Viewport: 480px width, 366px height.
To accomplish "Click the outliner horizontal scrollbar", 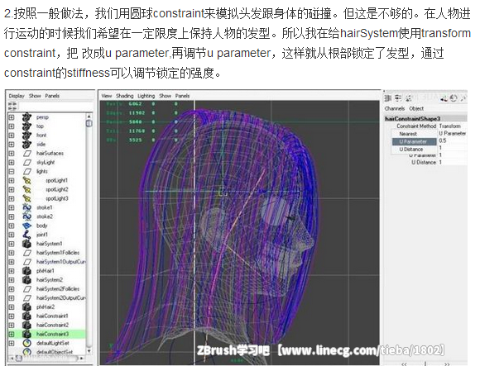I will tap(47, 358).
